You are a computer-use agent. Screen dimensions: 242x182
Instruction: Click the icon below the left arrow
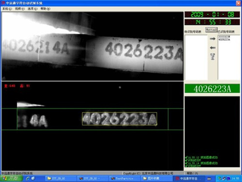point(213,56)
